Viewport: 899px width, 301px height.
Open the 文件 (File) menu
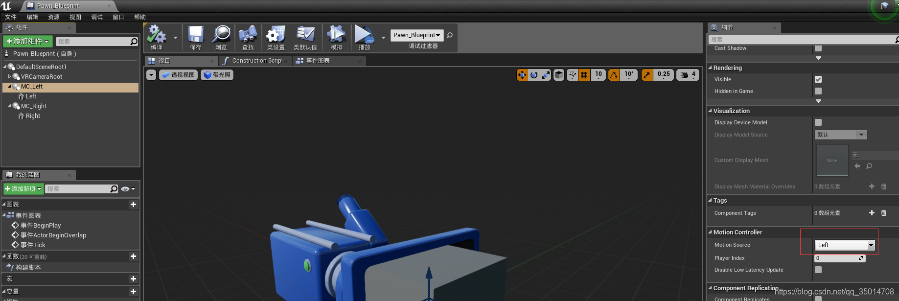(11, 17)
